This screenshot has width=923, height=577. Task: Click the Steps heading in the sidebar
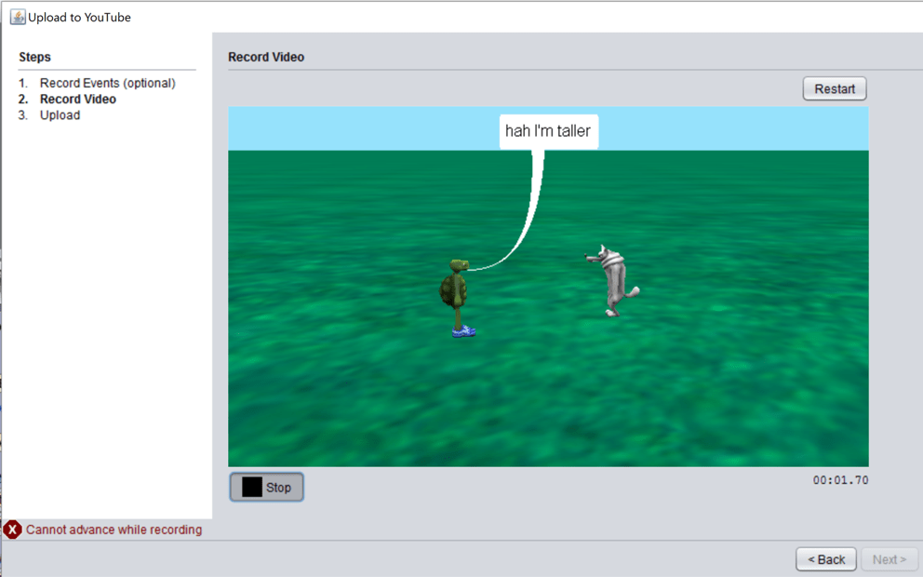point(34,57)
